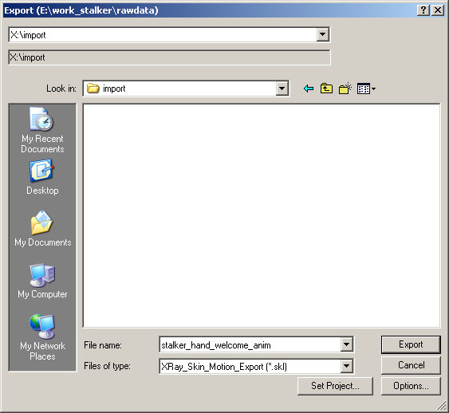The image size is (449, 413).
Task: Click the Cancel button
Action: pos(411,365)
